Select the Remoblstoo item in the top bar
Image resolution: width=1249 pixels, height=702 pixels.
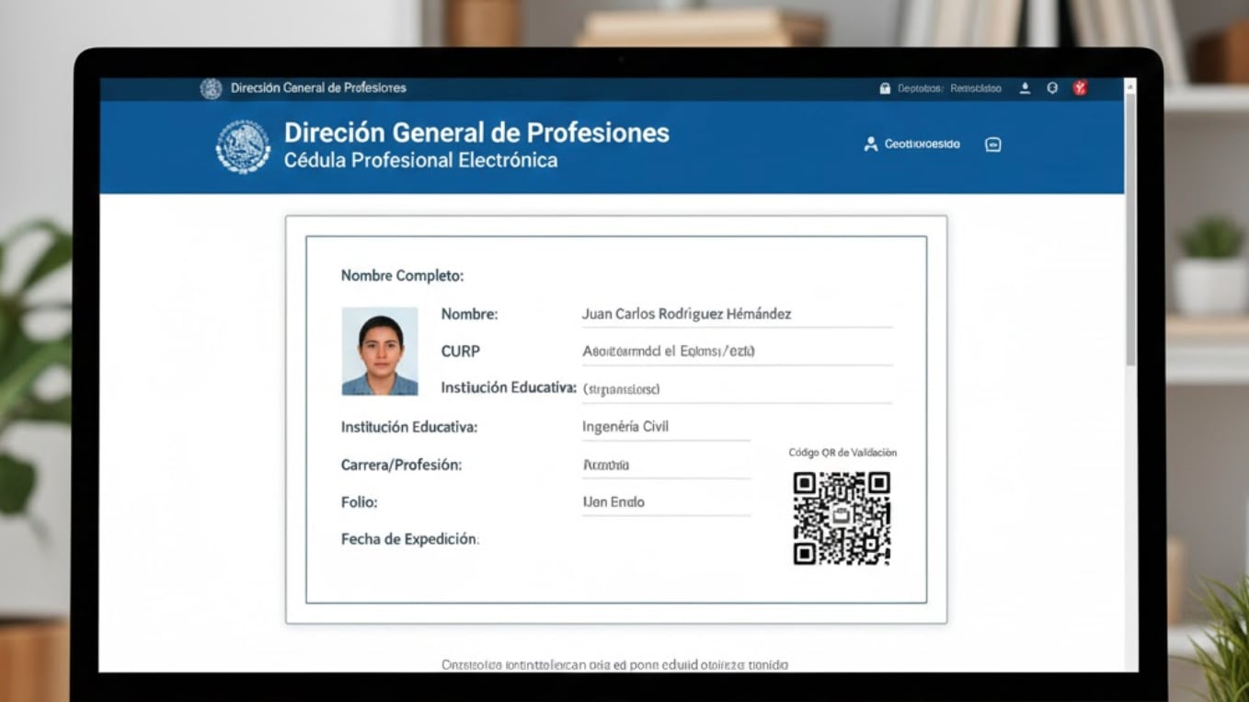point(979,87)
